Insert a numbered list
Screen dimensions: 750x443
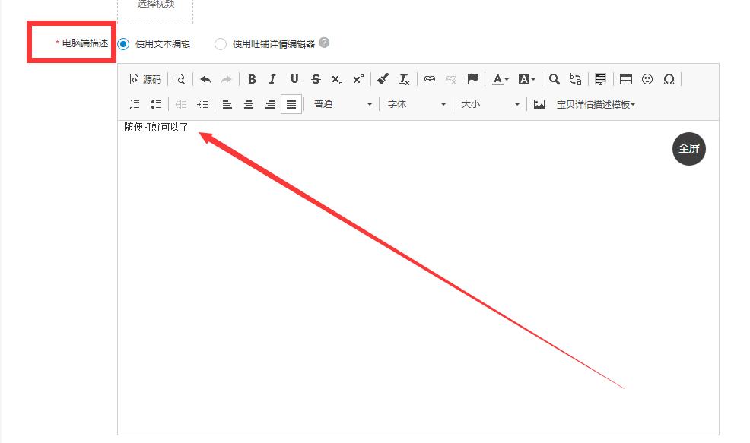coord(135,104)
